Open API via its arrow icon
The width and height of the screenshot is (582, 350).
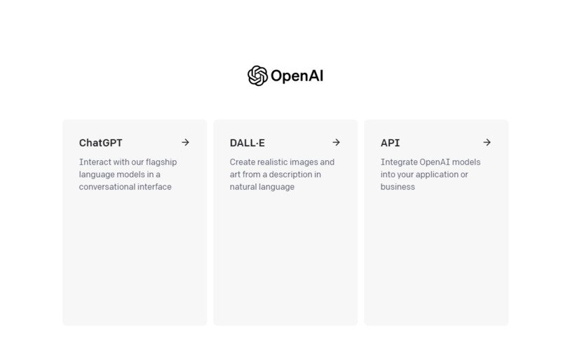[487, 142]
